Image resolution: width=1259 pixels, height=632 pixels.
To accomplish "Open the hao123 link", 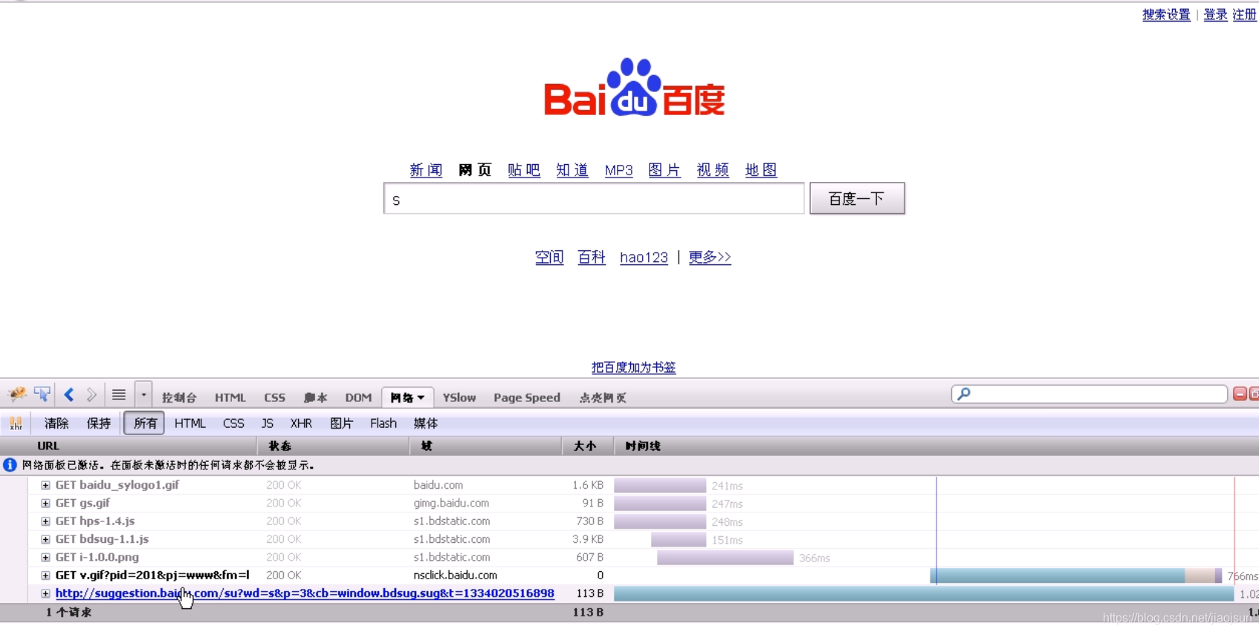I will 644,258.
